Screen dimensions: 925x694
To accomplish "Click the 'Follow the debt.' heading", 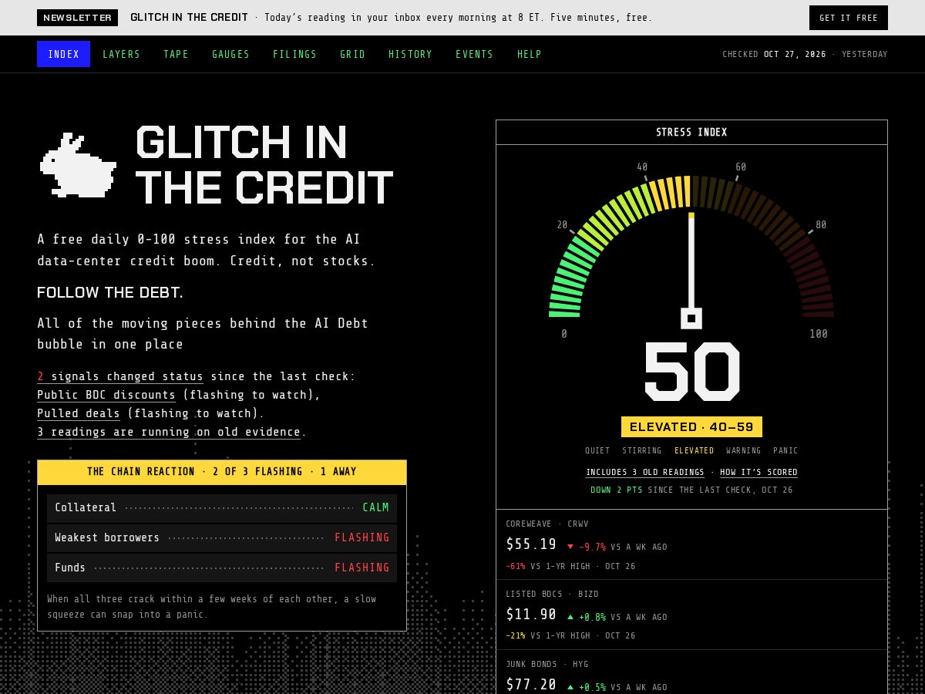I will coord(110,293).
